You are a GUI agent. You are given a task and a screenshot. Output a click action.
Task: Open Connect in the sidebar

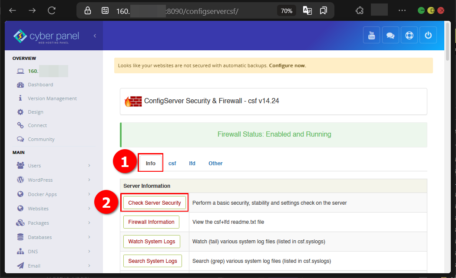[x=37, y=125]
